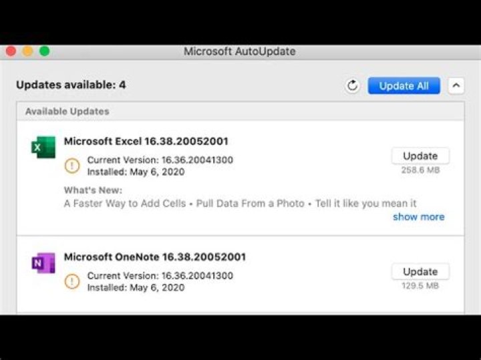The width and height of the screenshot is (481, 360).
Task: Select the Microsoft Excel 16.38.20052001 title
Action: (x=146, y=141)
